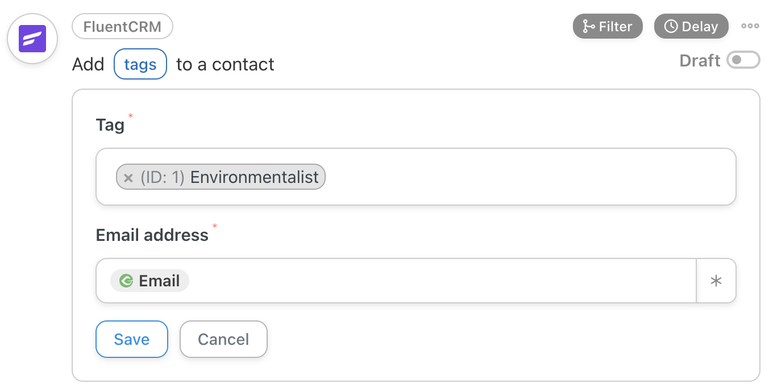Cancel editing this action
The height and width of the screenshot is (392, 773).
pos(223,339)
